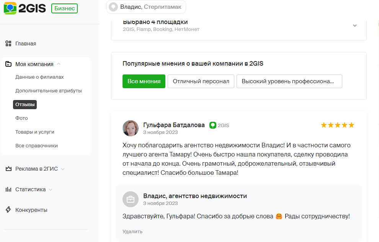Click the Главная dashboard icon
Image resolution: width=379 pixels, height=242 pixels.
pyautogui.click(x=8, y=44)
